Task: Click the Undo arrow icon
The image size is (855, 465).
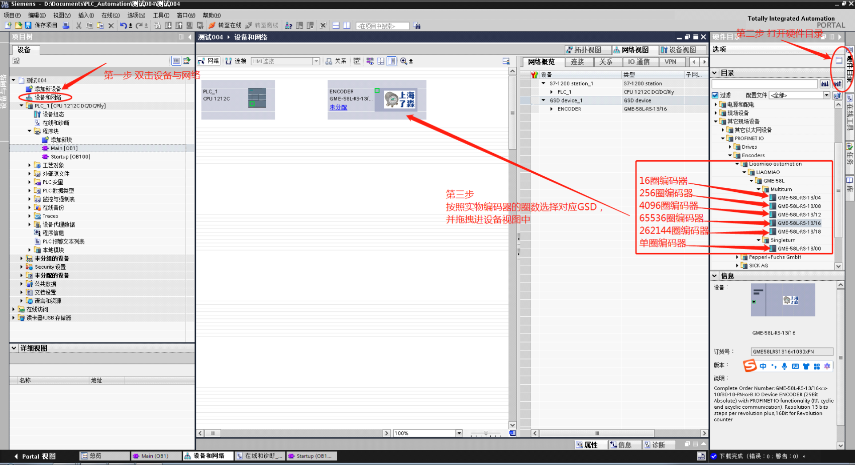Action: coord(123,25)
